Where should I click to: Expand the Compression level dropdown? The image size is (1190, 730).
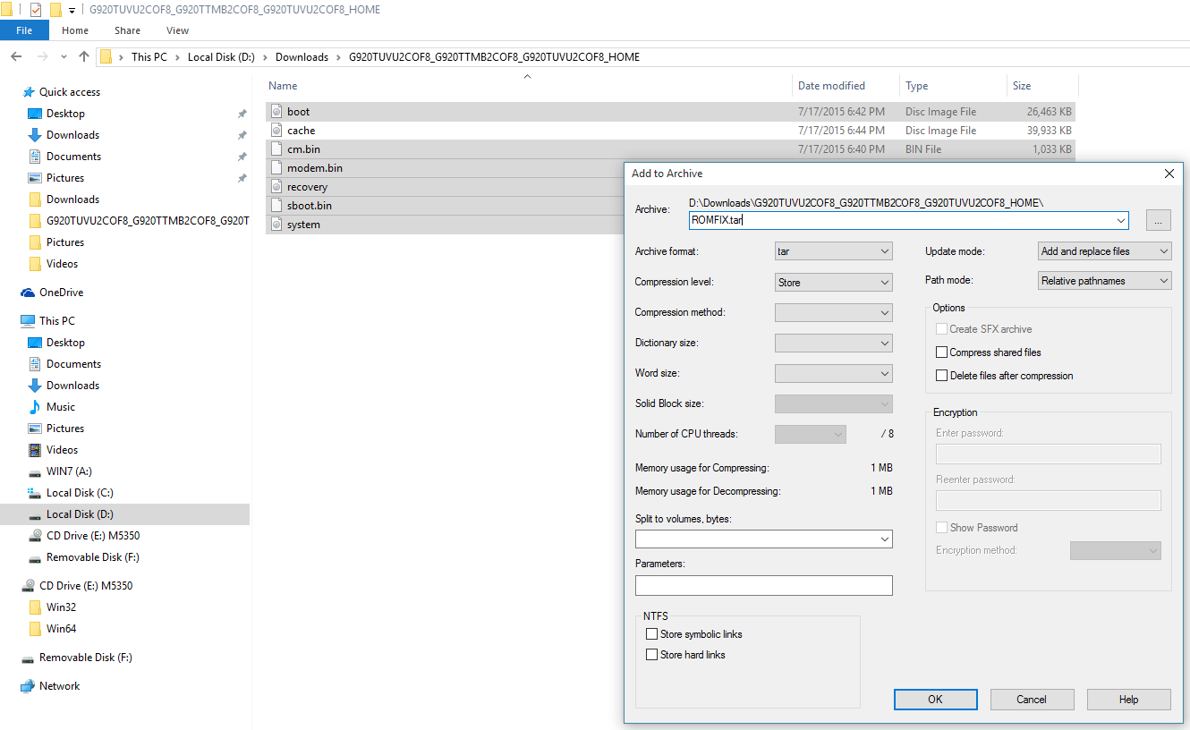[833, 283]
